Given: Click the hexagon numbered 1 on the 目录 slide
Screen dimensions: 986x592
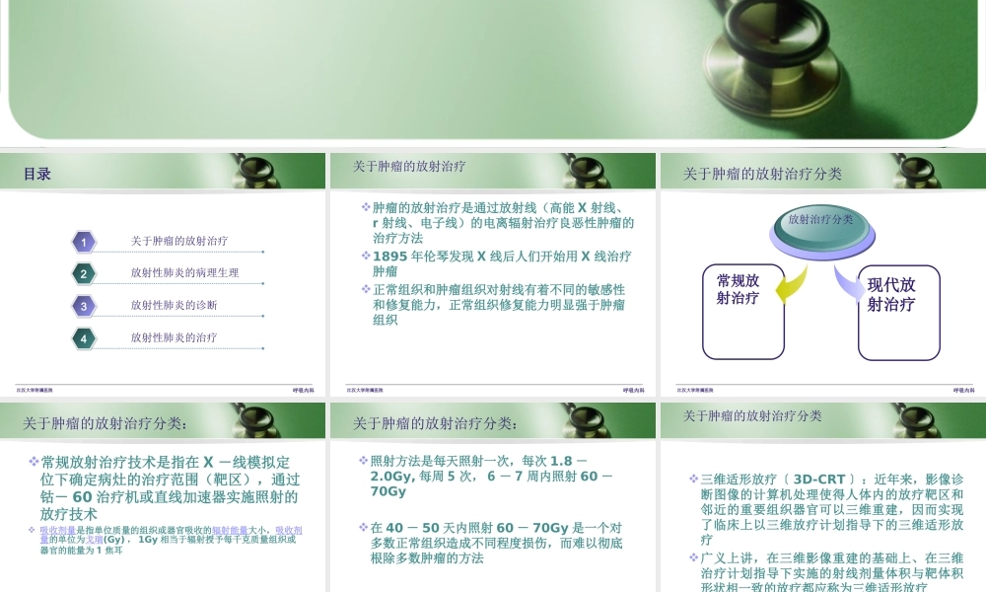Looking at the screenshot, I should point(85,240).
